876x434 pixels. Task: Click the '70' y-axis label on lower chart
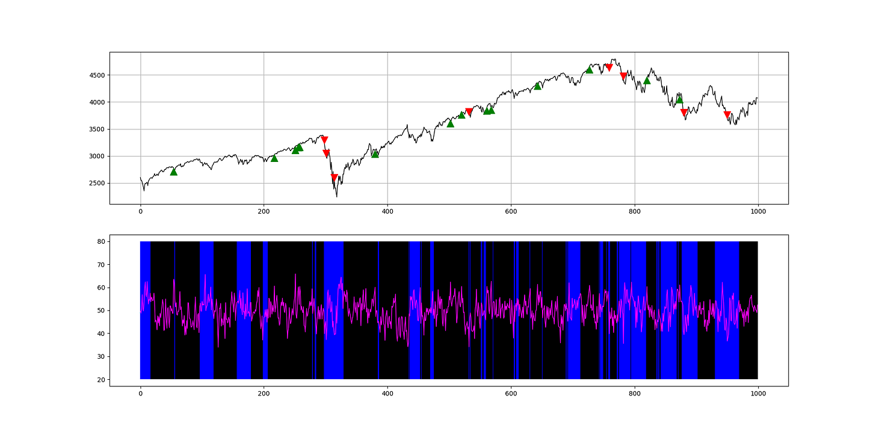point(100,265)
